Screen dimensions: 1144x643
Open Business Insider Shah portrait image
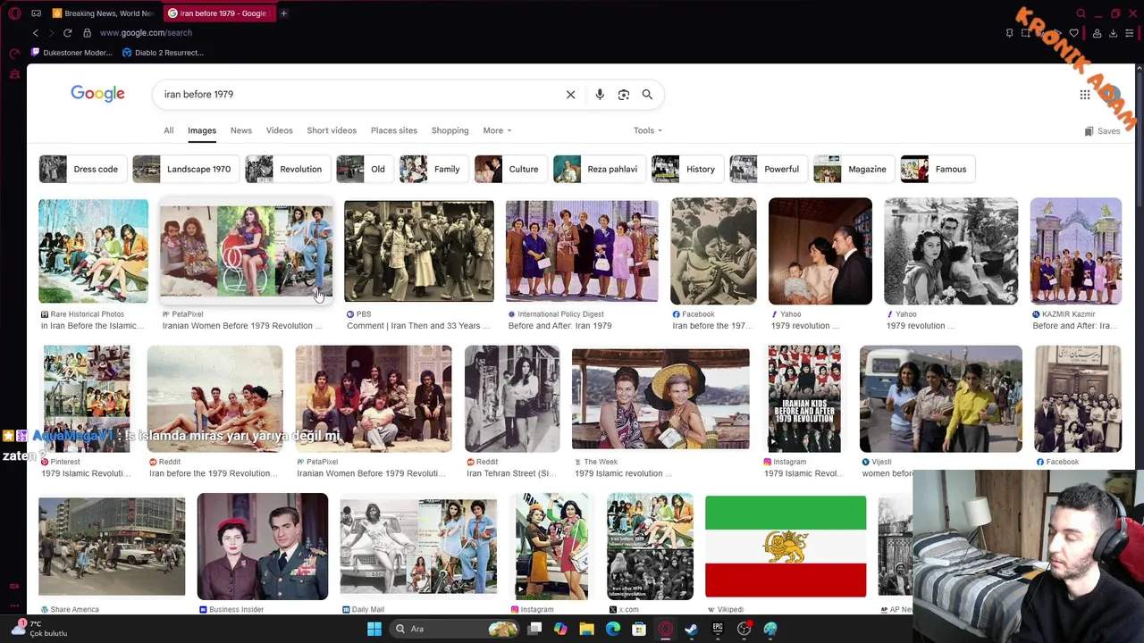262,547
